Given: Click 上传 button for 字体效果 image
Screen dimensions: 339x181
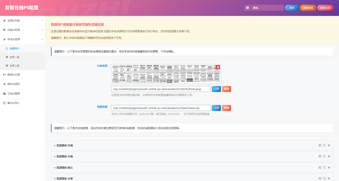Looking at the screenshot, I should click(216, 89).
